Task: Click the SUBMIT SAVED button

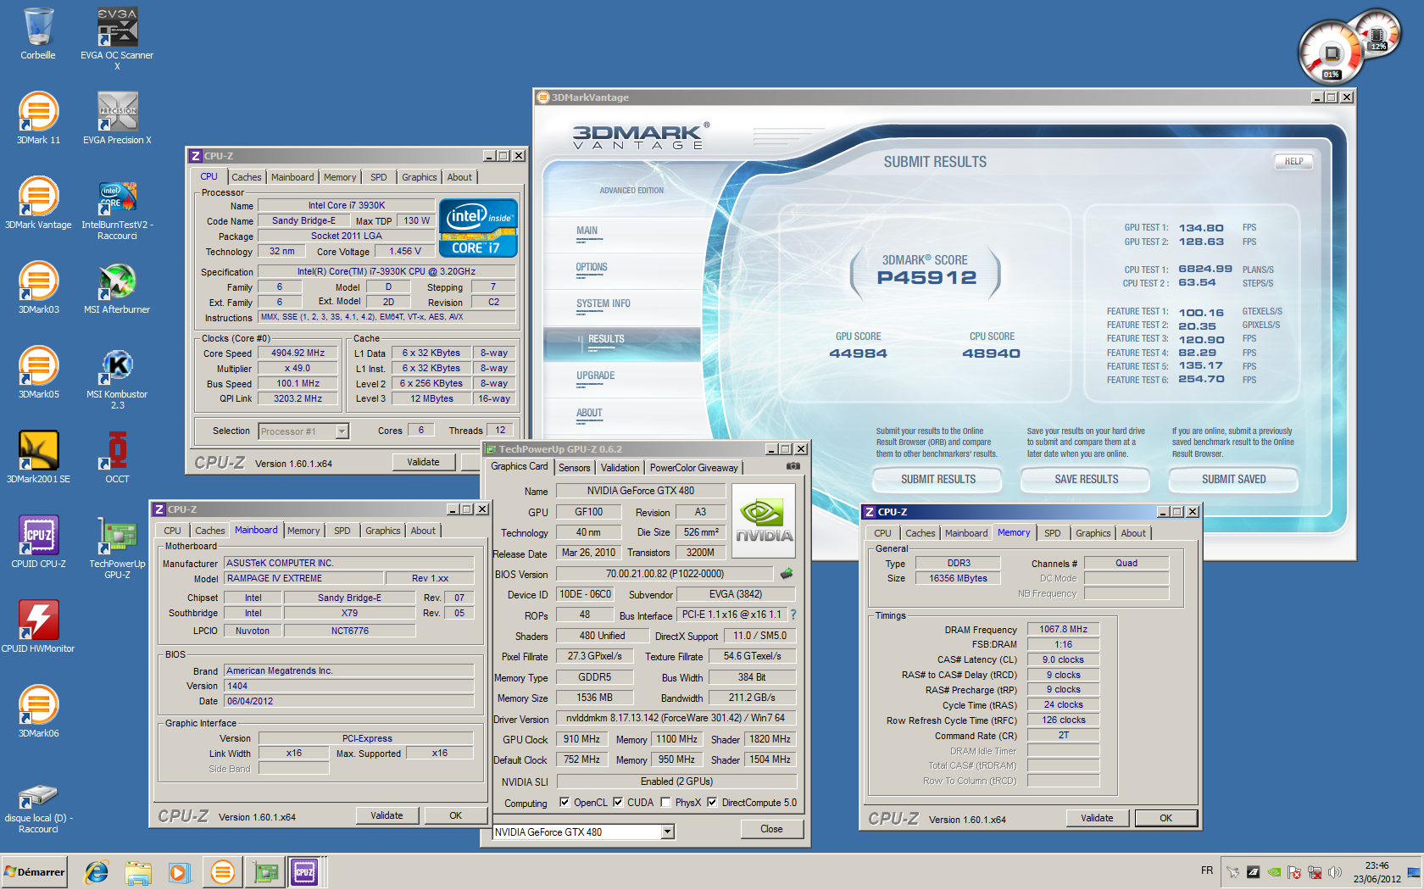Action: point(1233,480)
